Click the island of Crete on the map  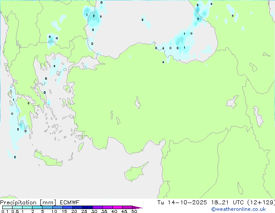(48, 159)
